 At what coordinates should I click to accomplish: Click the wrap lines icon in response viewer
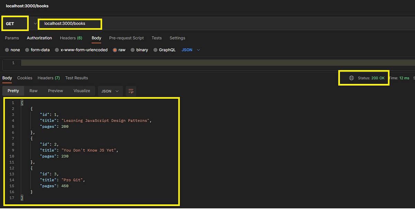(x=131, y=91)
